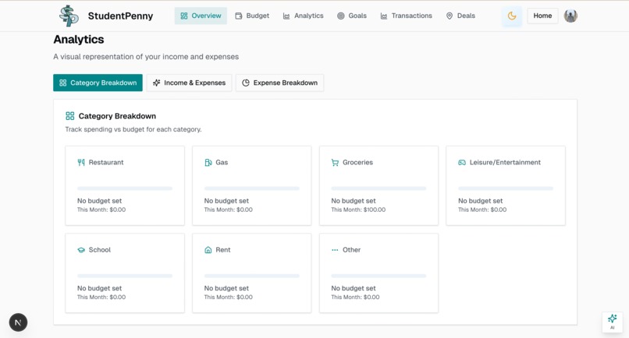Screen dimensions: 629x338
Task: Open the Goals nav item
Action: point(352,16)
